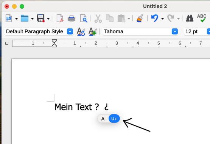The image size is (210, 144).
Task: Open the New Document dropdown arrow
Action: [16, 19]
